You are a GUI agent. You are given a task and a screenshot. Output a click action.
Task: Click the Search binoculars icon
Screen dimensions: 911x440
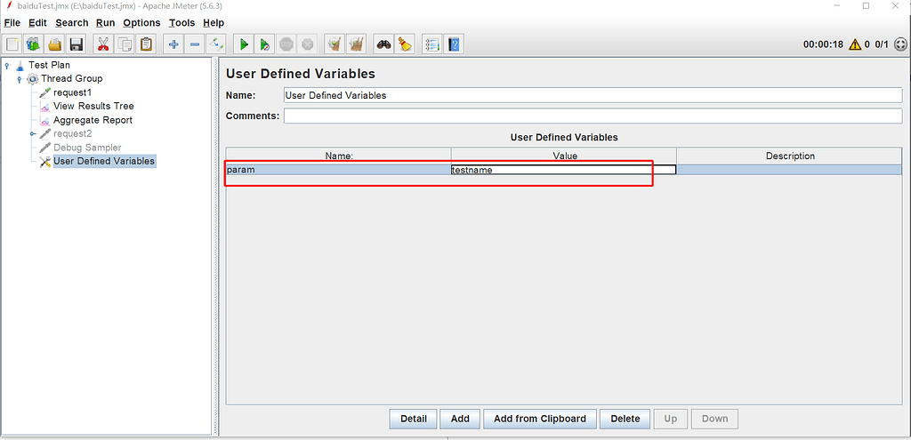(x=383, y=44)
